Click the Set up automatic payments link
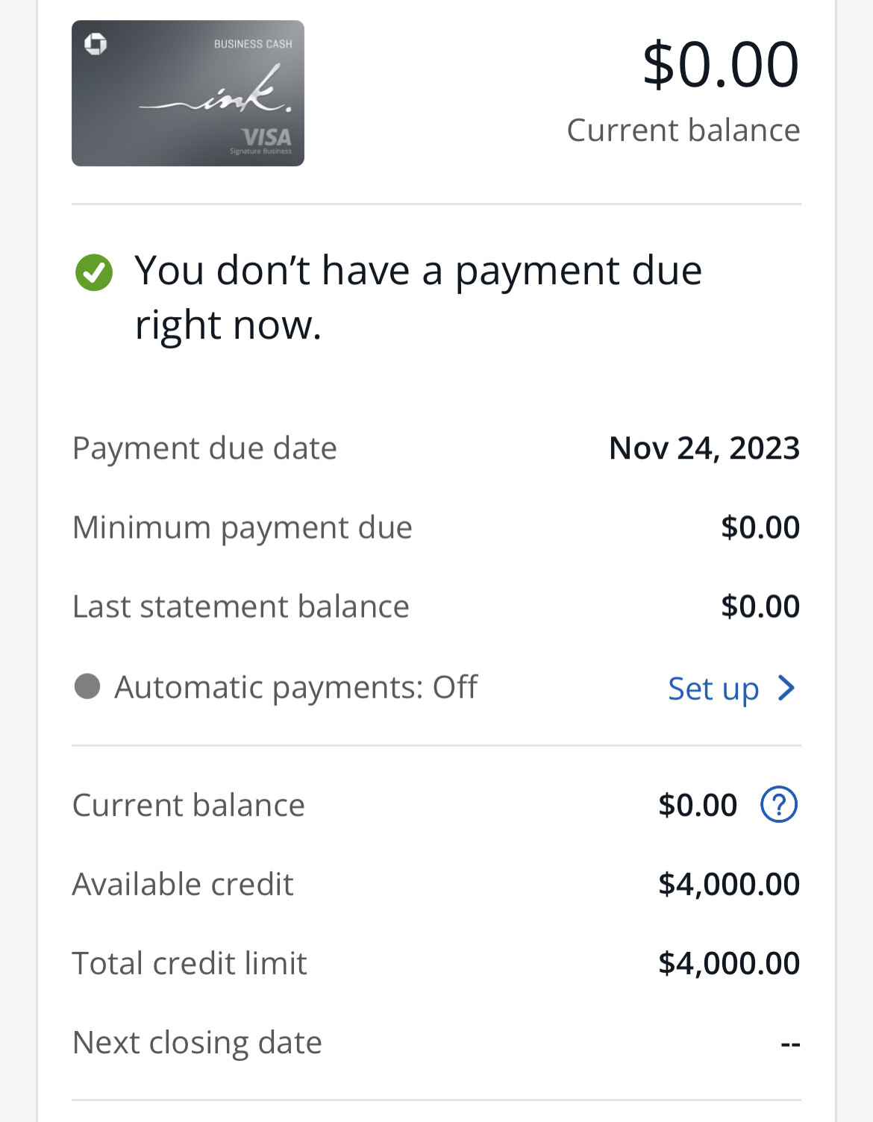Viewport: 873px width, 1122px height. (713, 688)
